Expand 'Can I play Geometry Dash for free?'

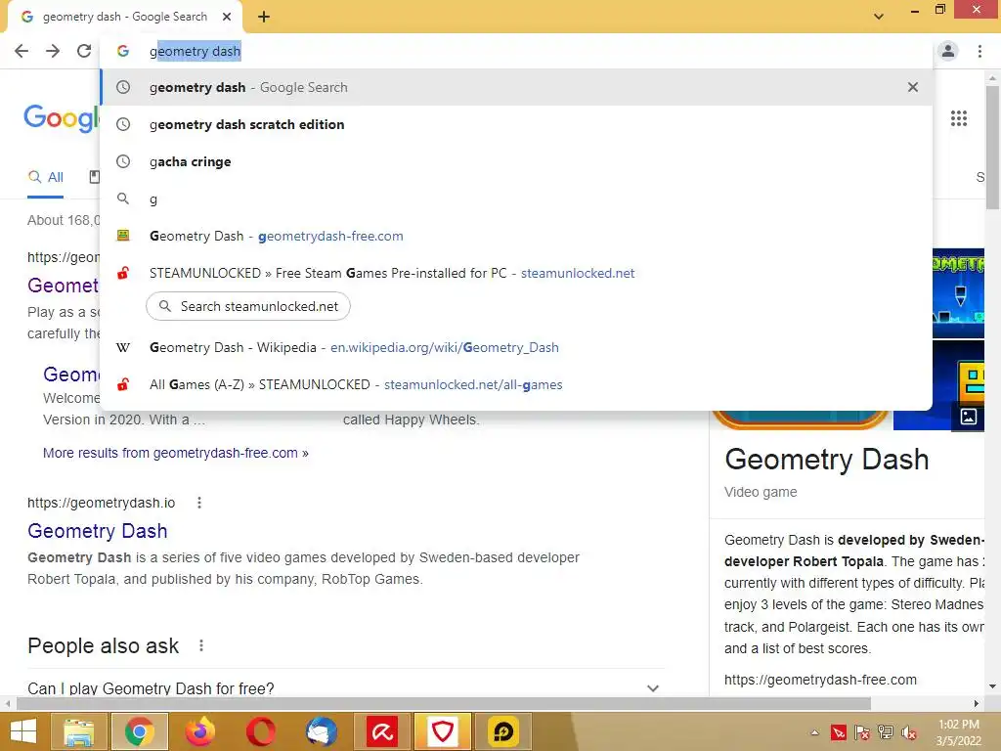pos(345,688)
